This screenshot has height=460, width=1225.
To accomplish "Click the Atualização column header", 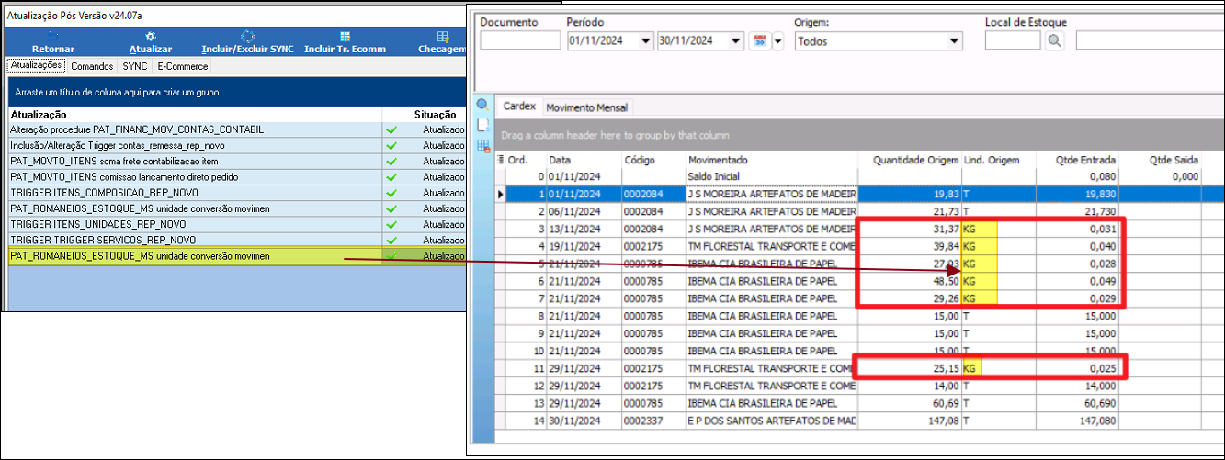I will [x=195, y=115].
